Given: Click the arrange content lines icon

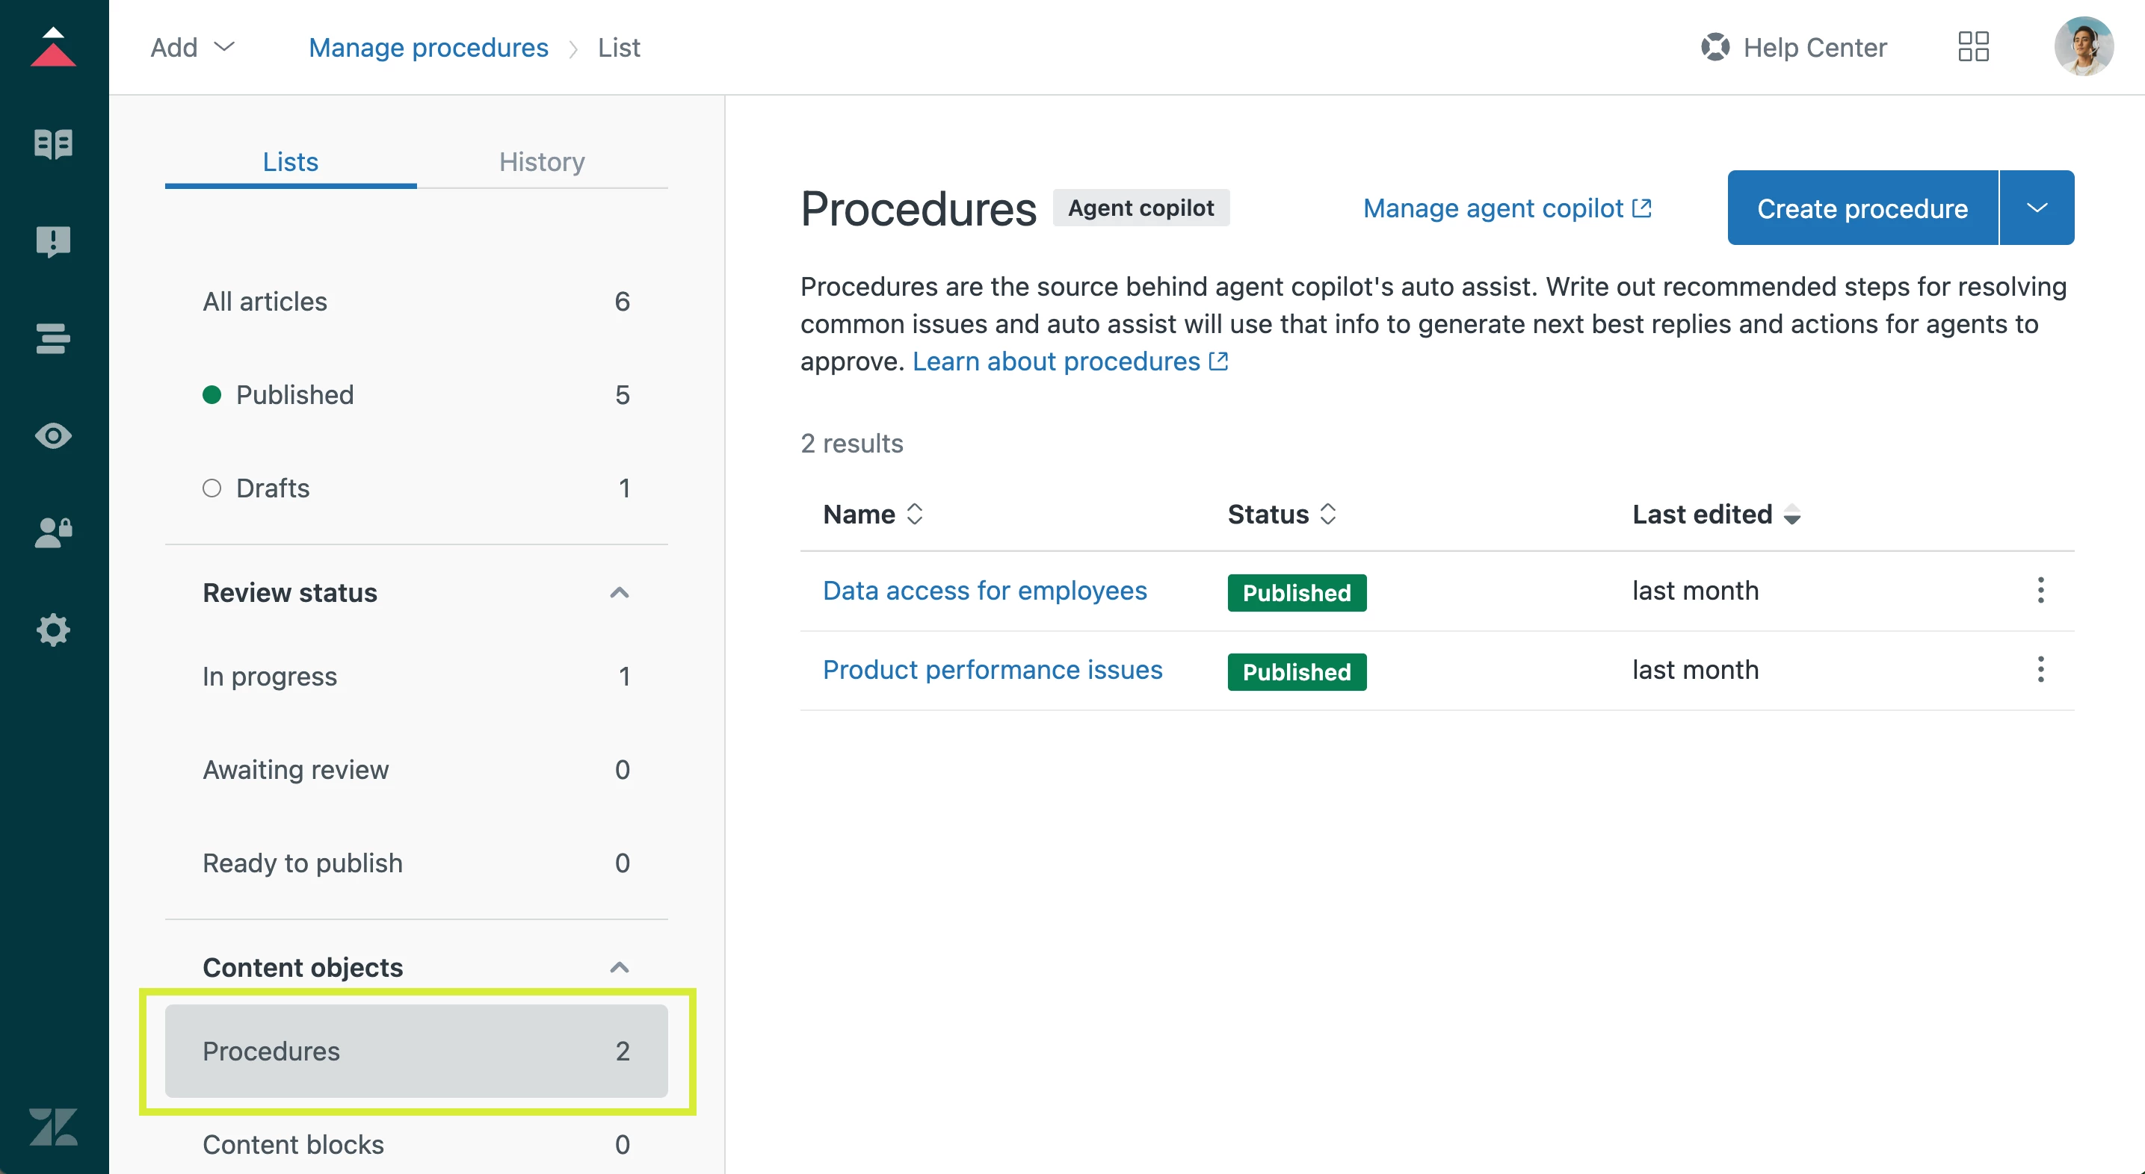Looking at the screenshot, I should point(53,338).
